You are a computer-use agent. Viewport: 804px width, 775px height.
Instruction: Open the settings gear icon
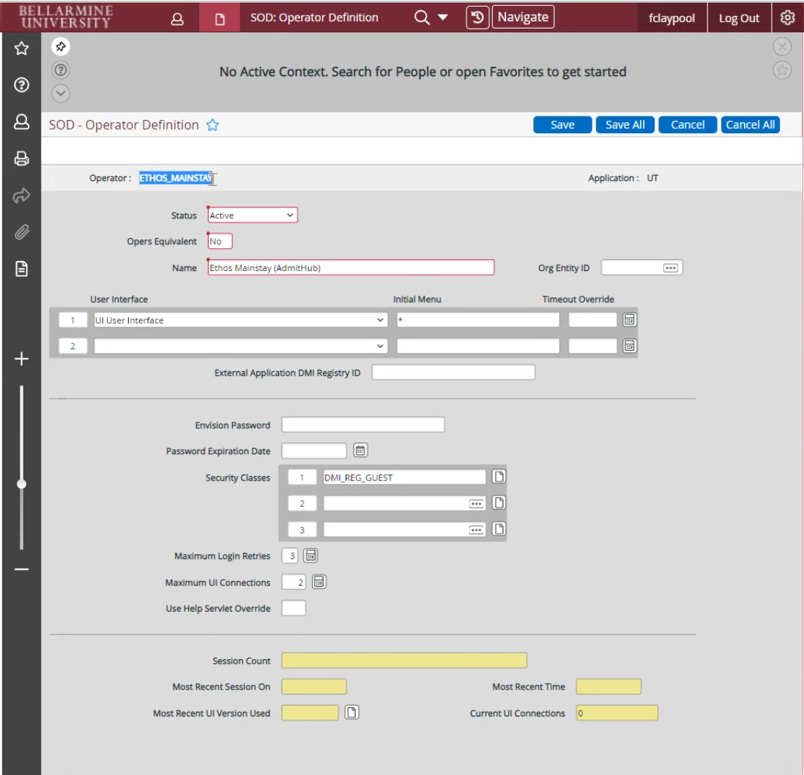pyautogui.click(x=788, y=18)
